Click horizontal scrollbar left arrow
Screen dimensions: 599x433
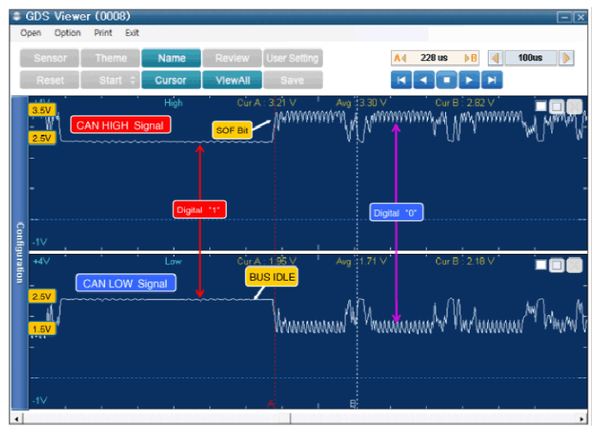[17, 419]
